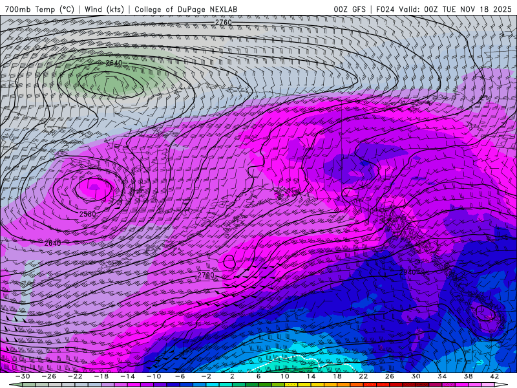Image resolution: width=517 pixels, height=388 pixels.
Task: Click the 42 colorbar tick label
Action: point(494,376)
